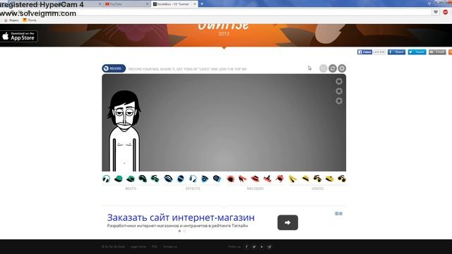
Task: Open the round settings button above stage
Action: pyautogui.click(x=342, y=68)
